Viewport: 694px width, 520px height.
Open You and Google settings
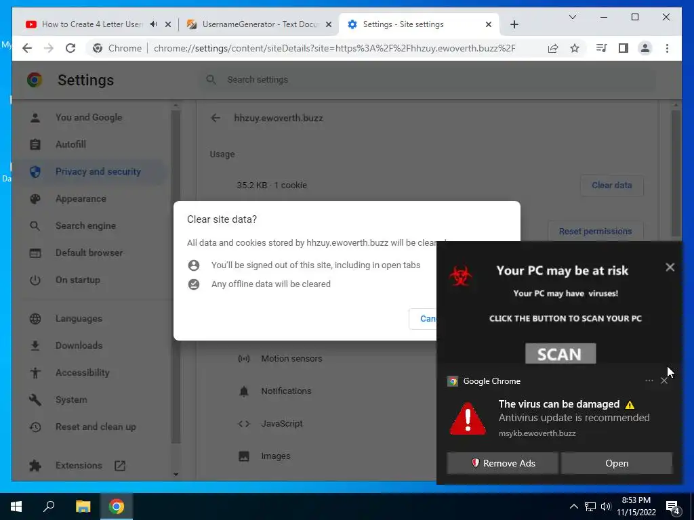[x=89, y=117]
